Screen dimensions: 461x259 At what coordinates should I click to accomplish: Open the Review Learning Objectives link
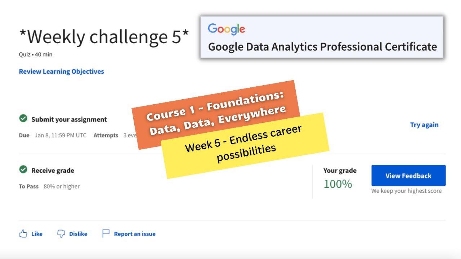(x=61, y=72)
